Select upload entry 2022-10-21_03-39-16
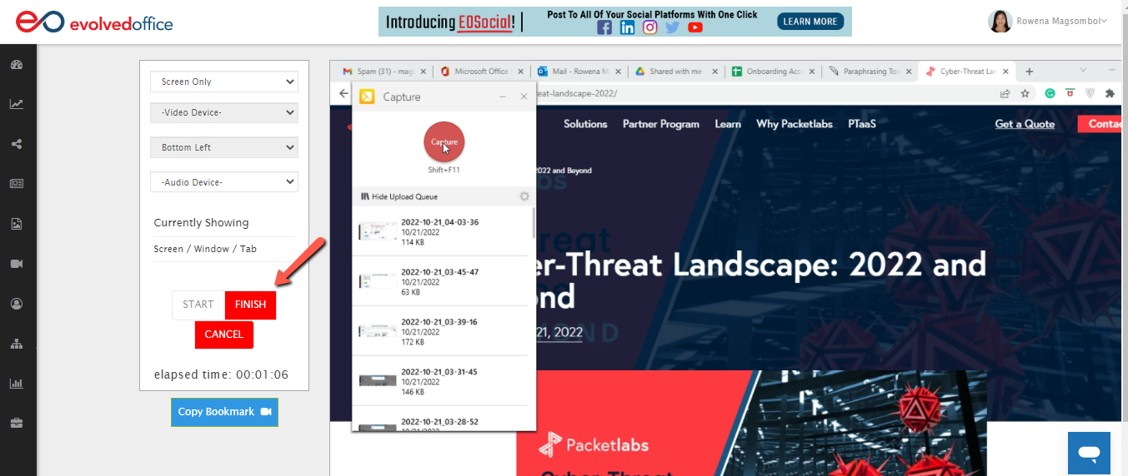Viewport: 1128px width, 476px height. click(442, 331)
